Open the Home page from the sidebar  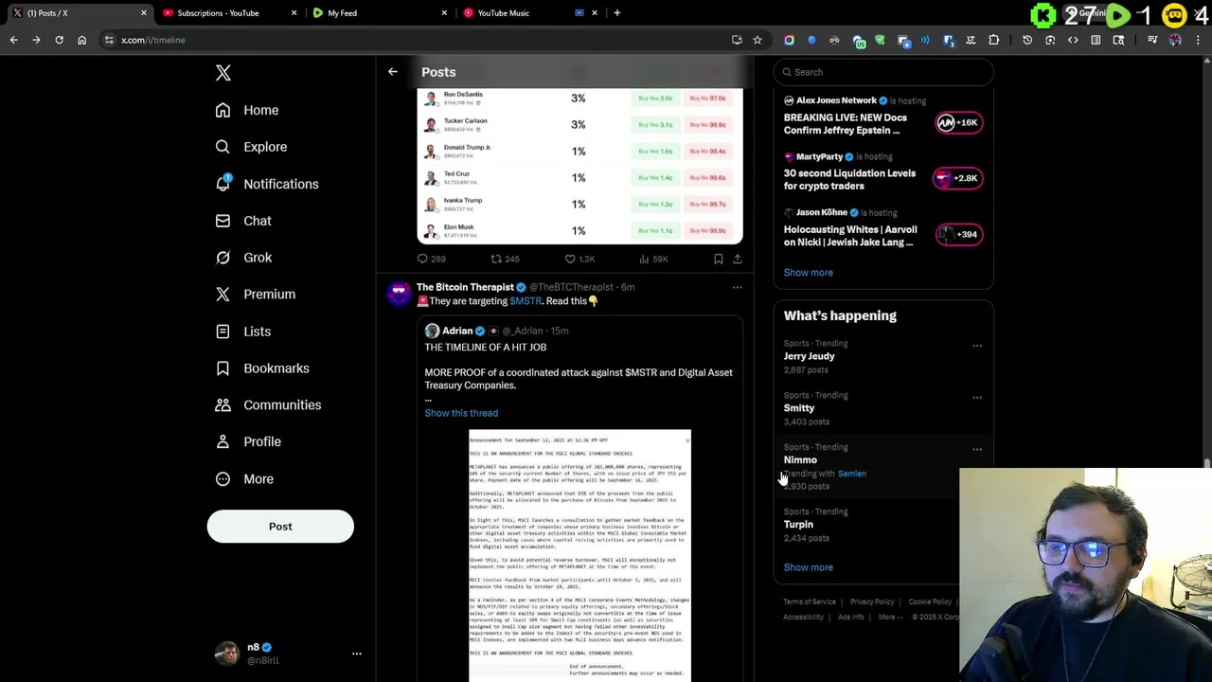(246, 110)
